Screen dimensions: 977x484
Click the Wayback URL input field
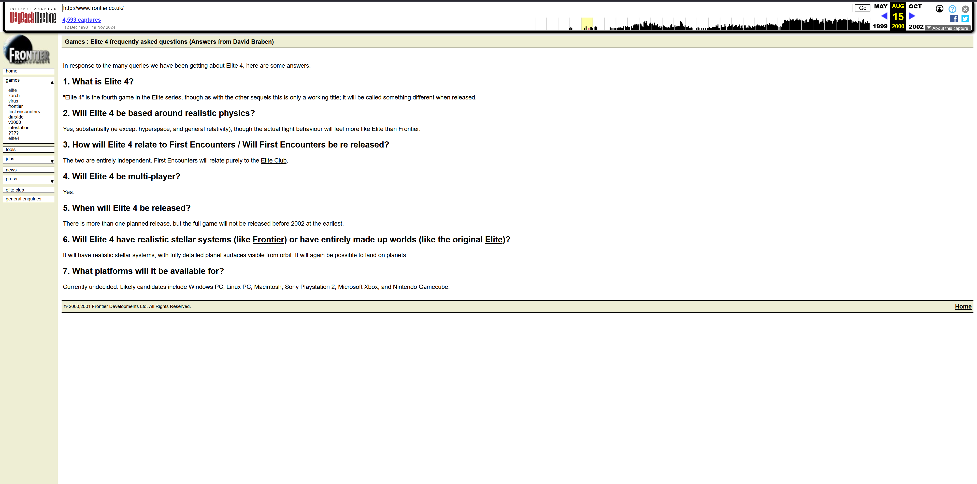457,8
